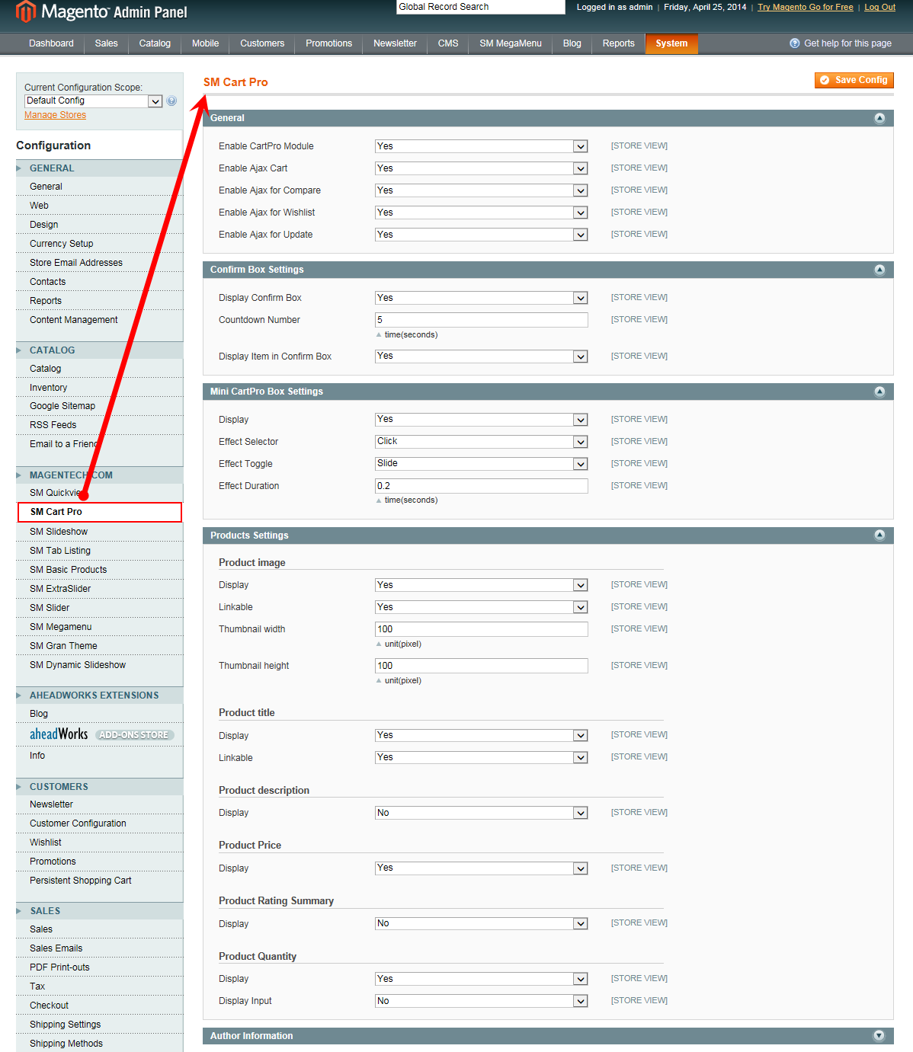The width and height of the screenshot is (913, 1052).
Task: Open the Newsletter menu in the top navigation
Action: pos(395,43)
